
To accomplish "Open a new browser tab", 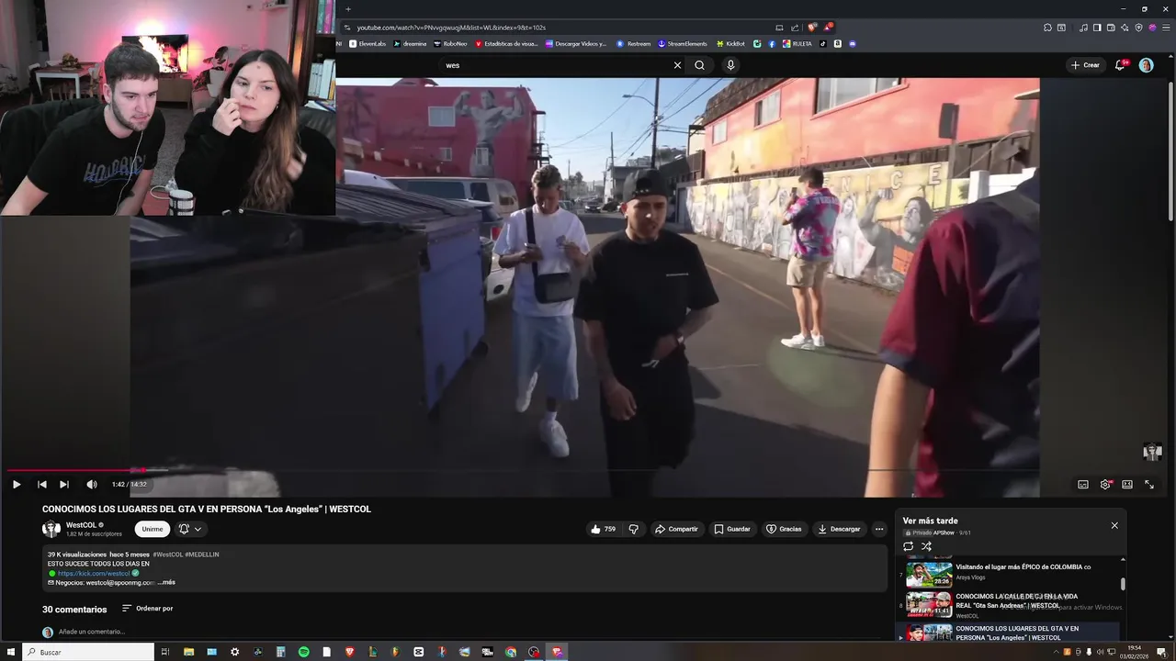I will [348, 9].
